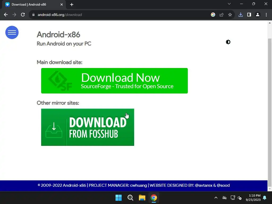This screenshot has width=272, height=204.
Task: Open tab search chevron
Action: [229, 4]
